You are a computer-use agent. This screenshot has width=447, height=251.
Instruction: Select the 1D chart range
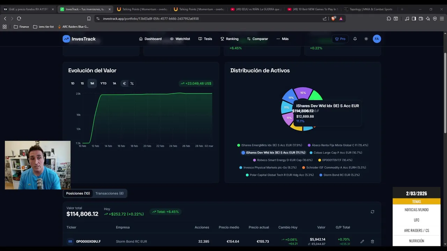click(73, 83)
